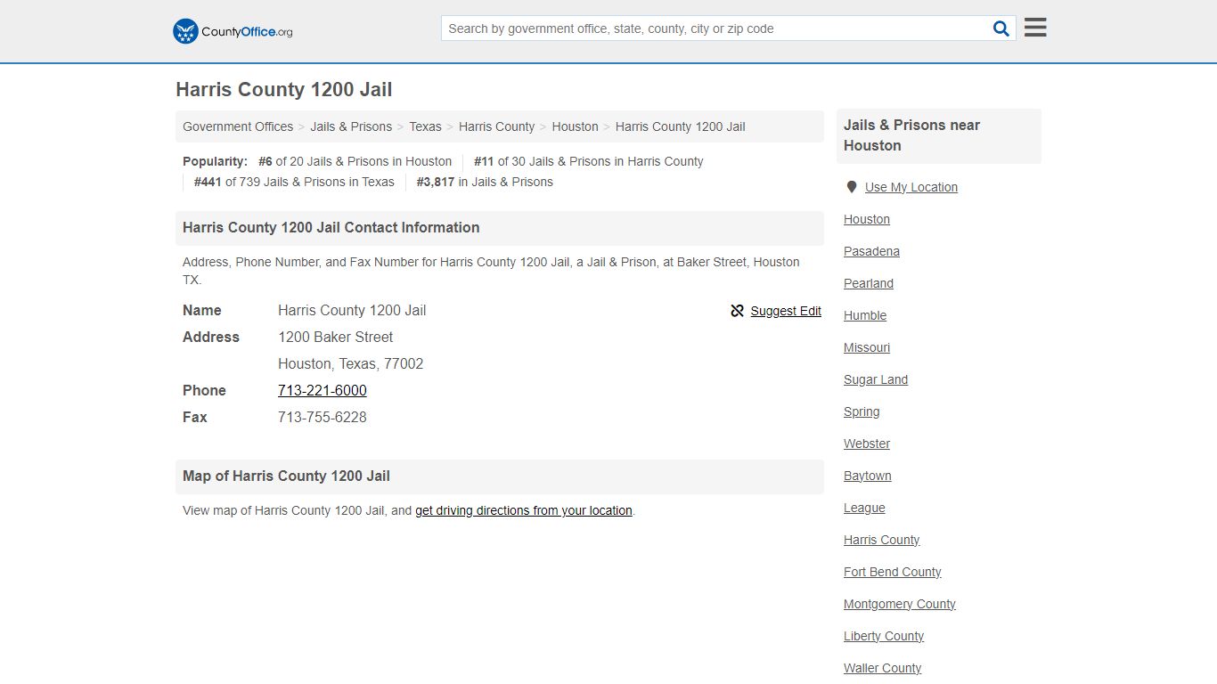Open Pasadena sidebar link
The width and height of the screenshot is (1217, 684).
click(x=871, y=251)
